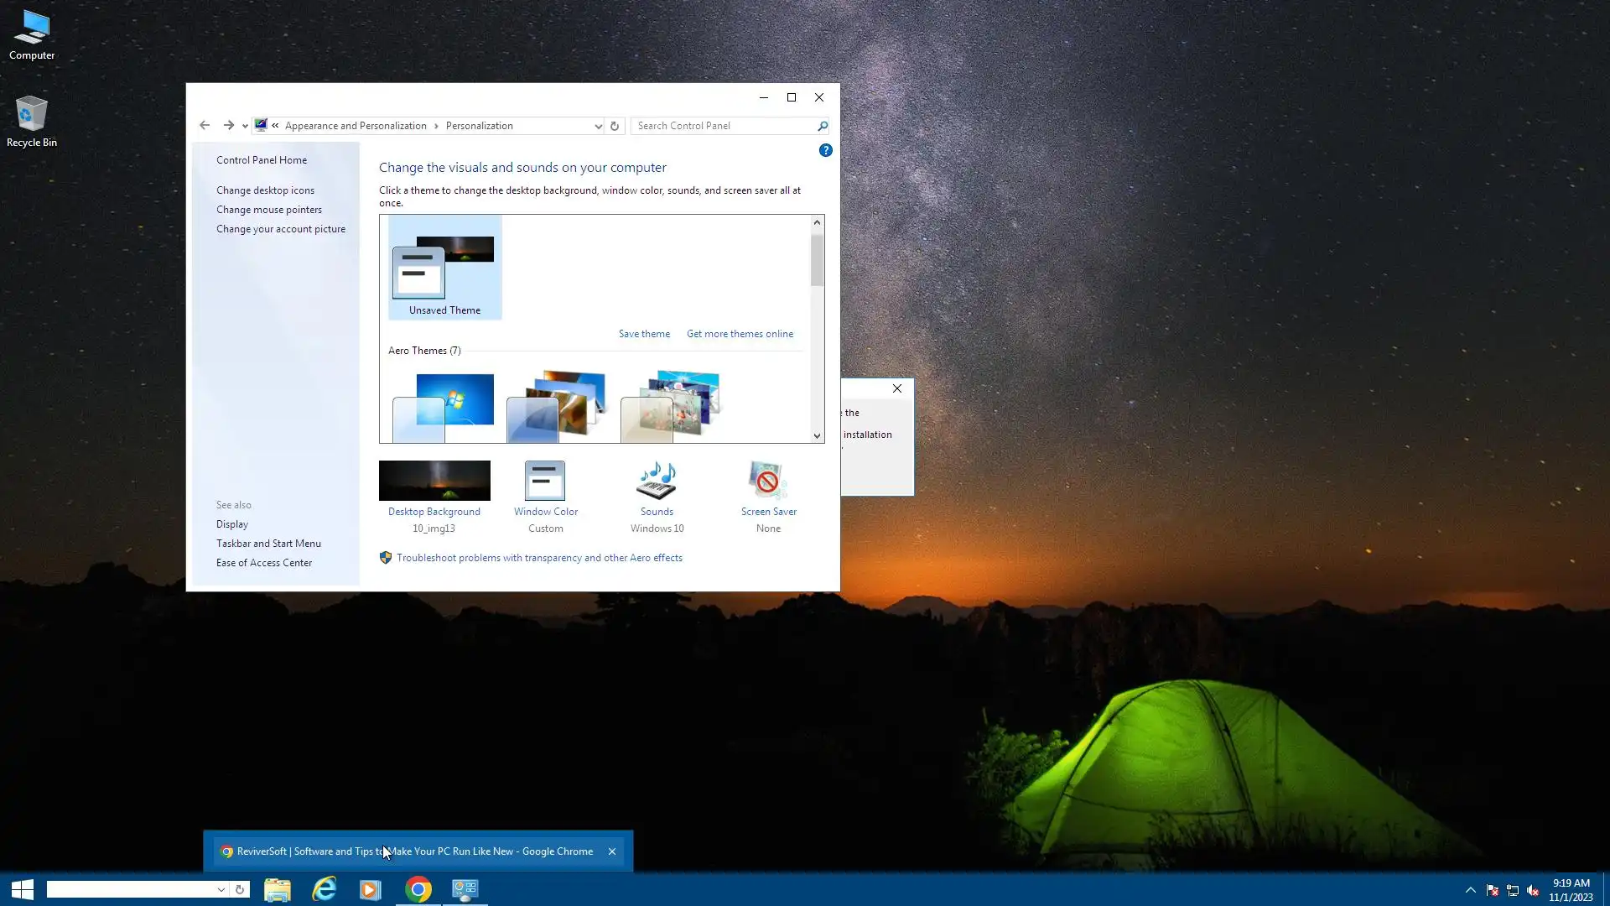Screen dimensions: 1610x906
Task: Click the blue help question mark icon
Action: coord(825,150)
